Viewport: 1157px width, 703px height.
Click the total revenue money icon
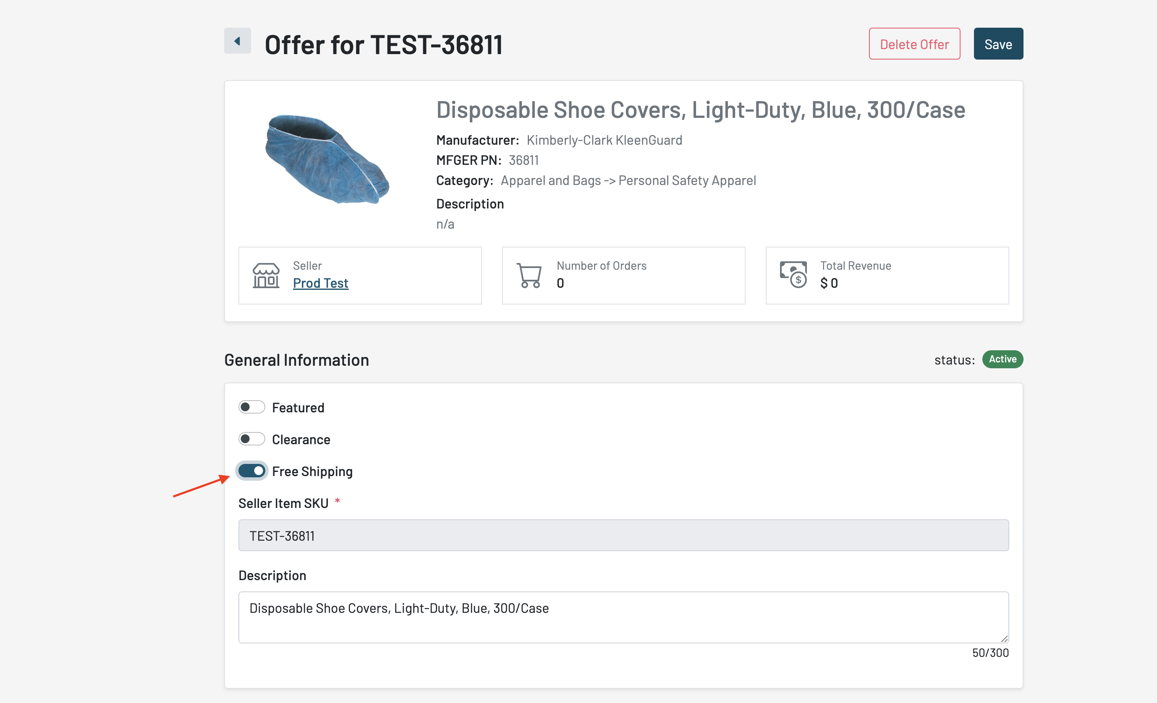(793, 275)
